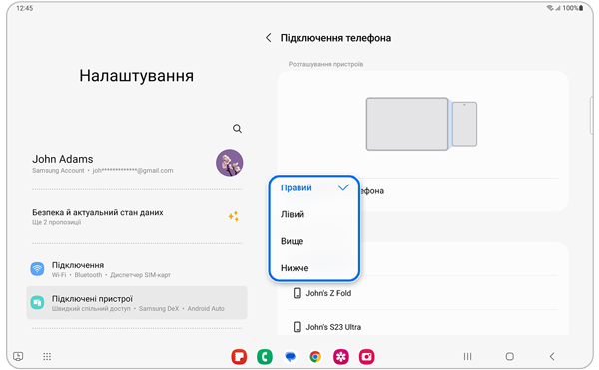Select Правий position option

[313, 188]
